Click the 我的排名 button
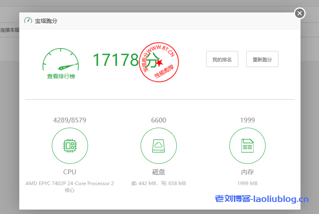319x214 pixels. pyautogui.click(x=222, y=59)
